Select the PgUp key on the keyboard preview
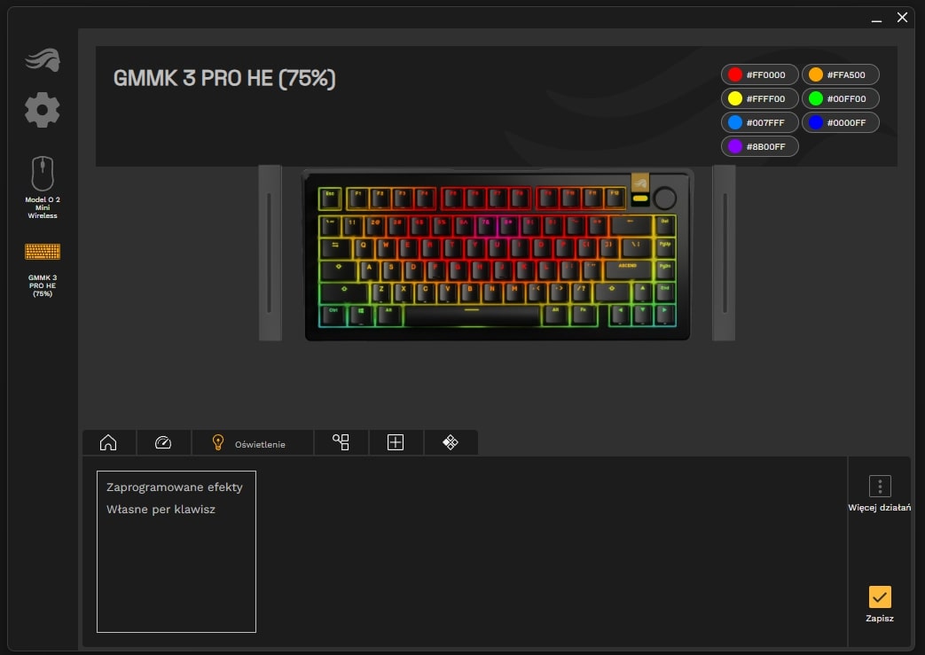Image resolution: width=925 pixels, height=655 pixels. tap(665, 248)
